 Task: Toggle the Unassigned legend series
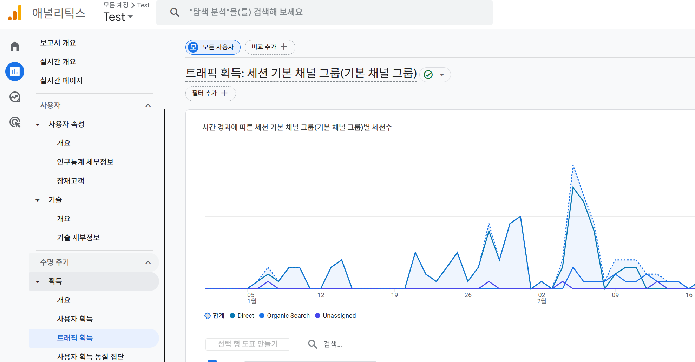[335, 316]
